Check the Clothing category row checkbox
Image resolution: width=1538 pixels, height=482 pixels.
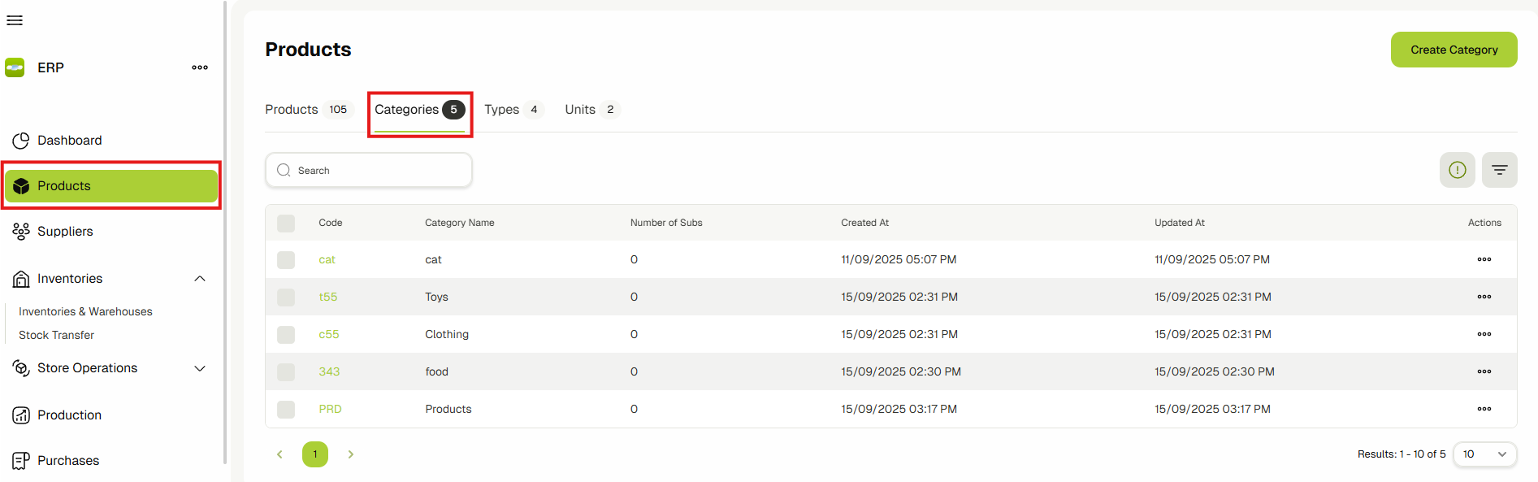click(x=286, y=335)
